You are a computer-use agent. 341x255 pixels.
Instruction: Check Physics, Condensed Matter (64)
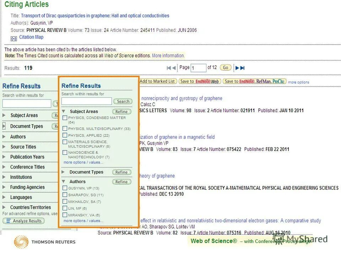click(65, 118)
